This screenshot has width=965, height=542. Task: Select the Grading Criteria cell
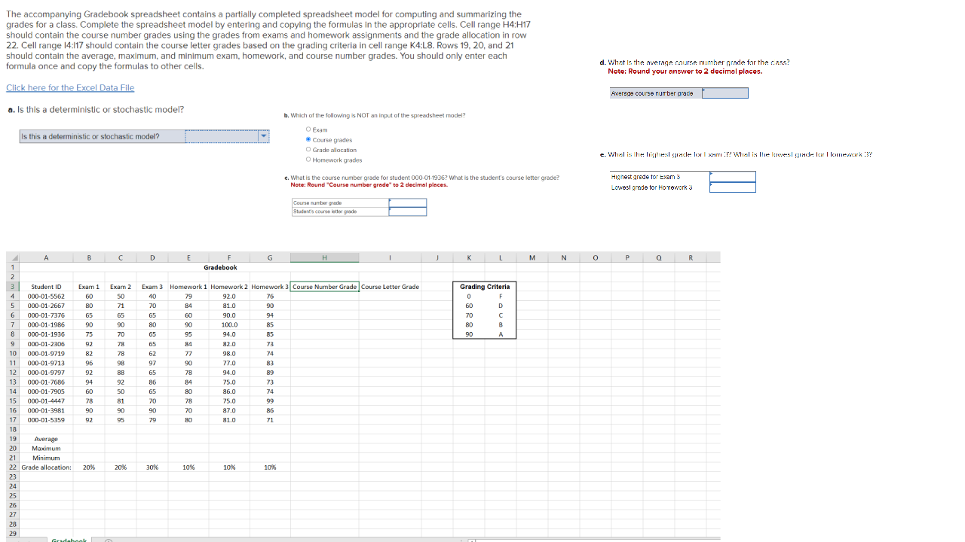click(x=484, y=286)
